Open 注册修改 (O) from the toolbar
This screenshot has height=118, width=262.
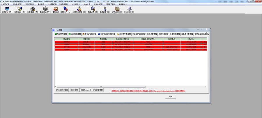click(x=20, y=9)
